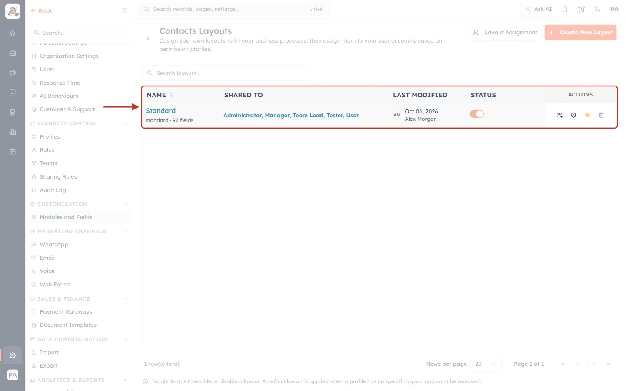Open the Standard layout link

click(x=161, y=111)
